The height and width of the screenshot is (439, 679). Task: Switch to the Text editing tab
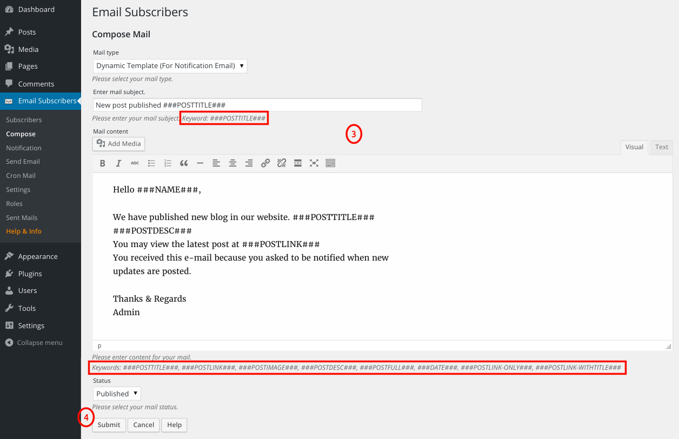[x=661, y=147]
